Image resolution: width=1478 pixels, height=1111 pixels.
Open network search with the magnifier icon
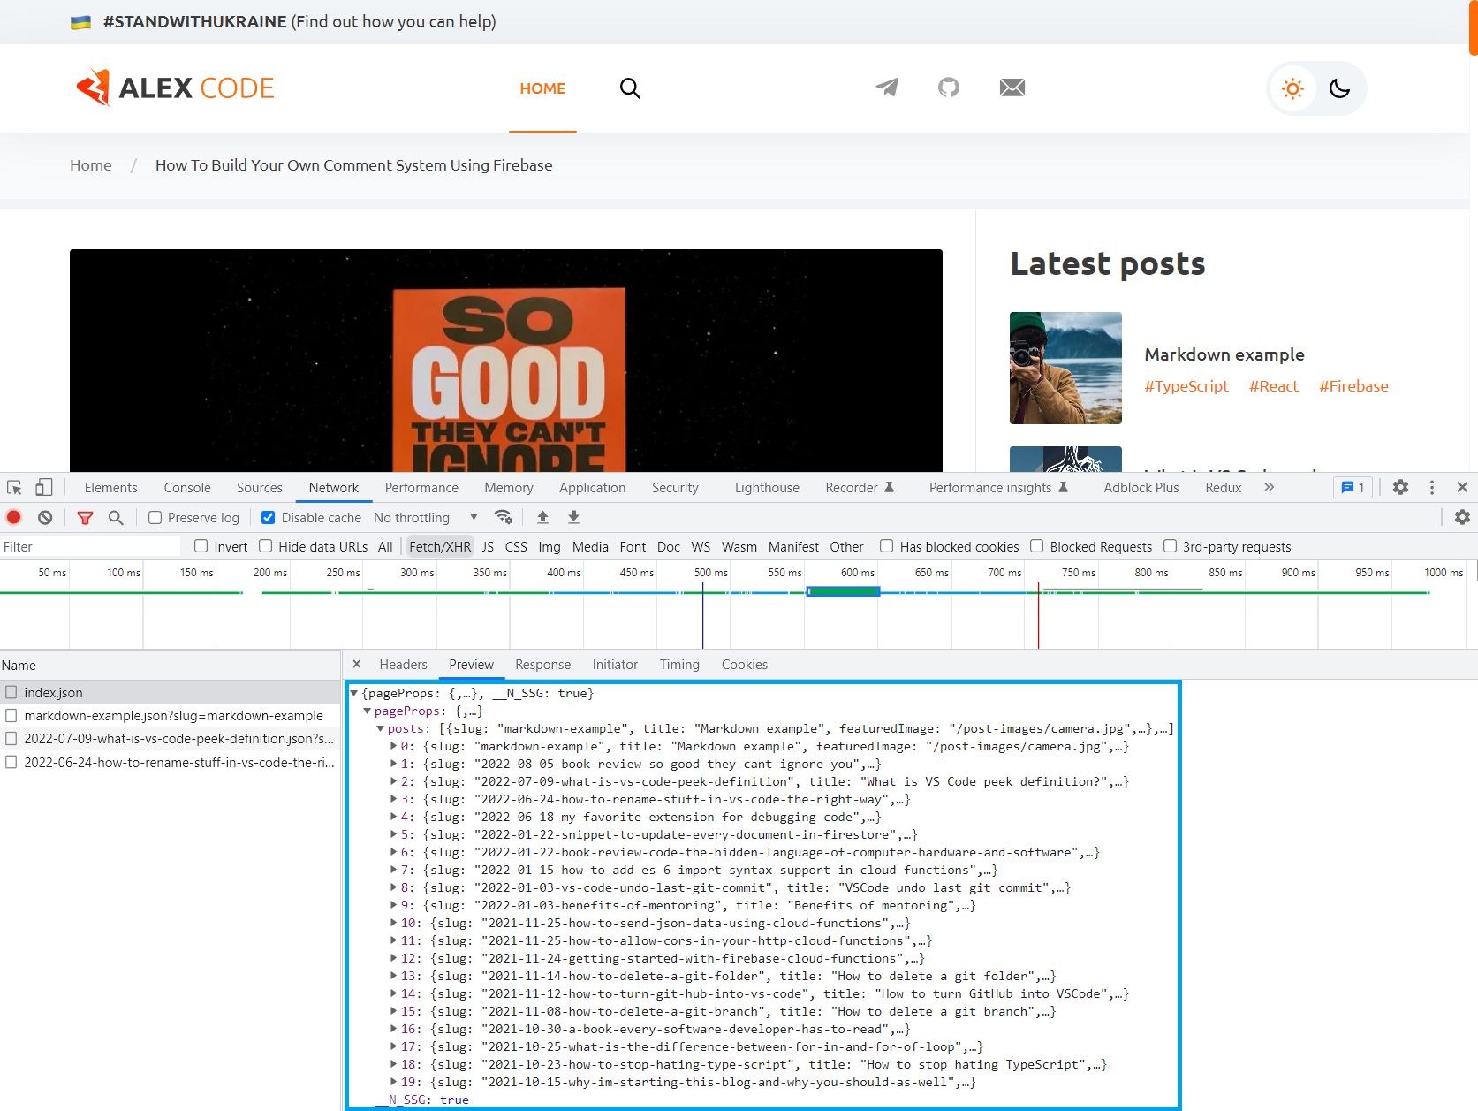(x=116, y=517)
